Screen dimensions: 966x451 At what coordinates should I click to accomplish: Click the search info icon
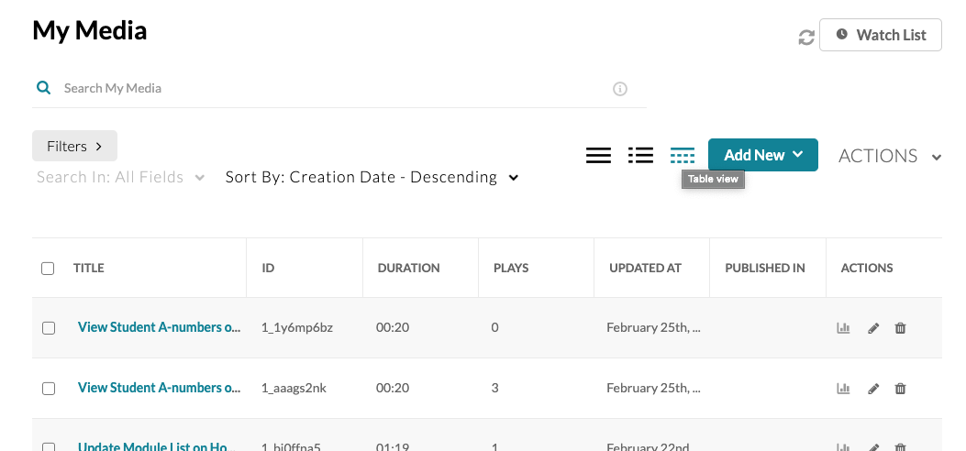coord(620,89)
